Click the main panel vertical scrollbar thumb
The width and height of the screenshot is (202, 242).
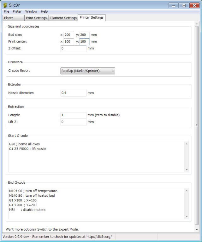[197, 125]
